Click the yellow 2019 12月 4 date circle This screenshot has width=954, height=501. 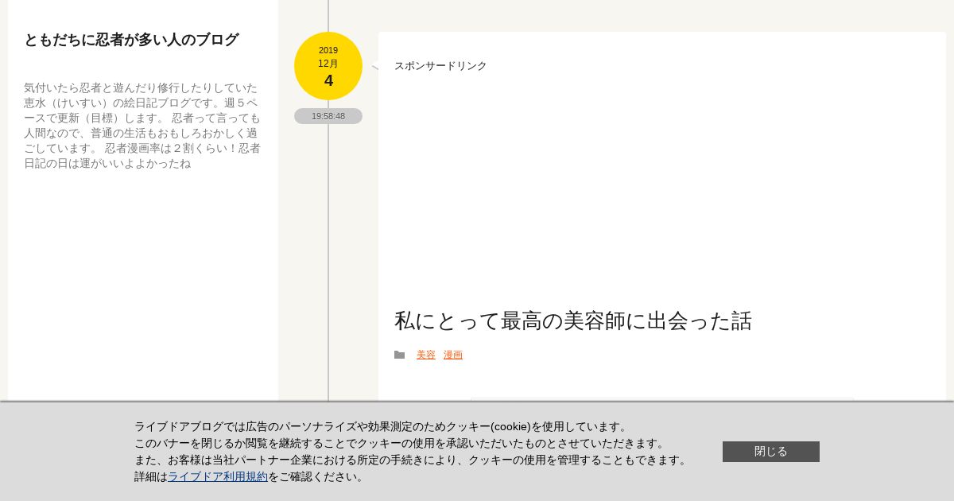point(328,66)
